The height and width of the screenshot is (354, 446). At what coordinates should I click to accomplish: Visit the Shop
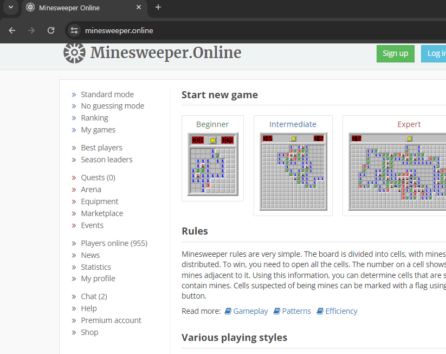click(x=89, y=332)
